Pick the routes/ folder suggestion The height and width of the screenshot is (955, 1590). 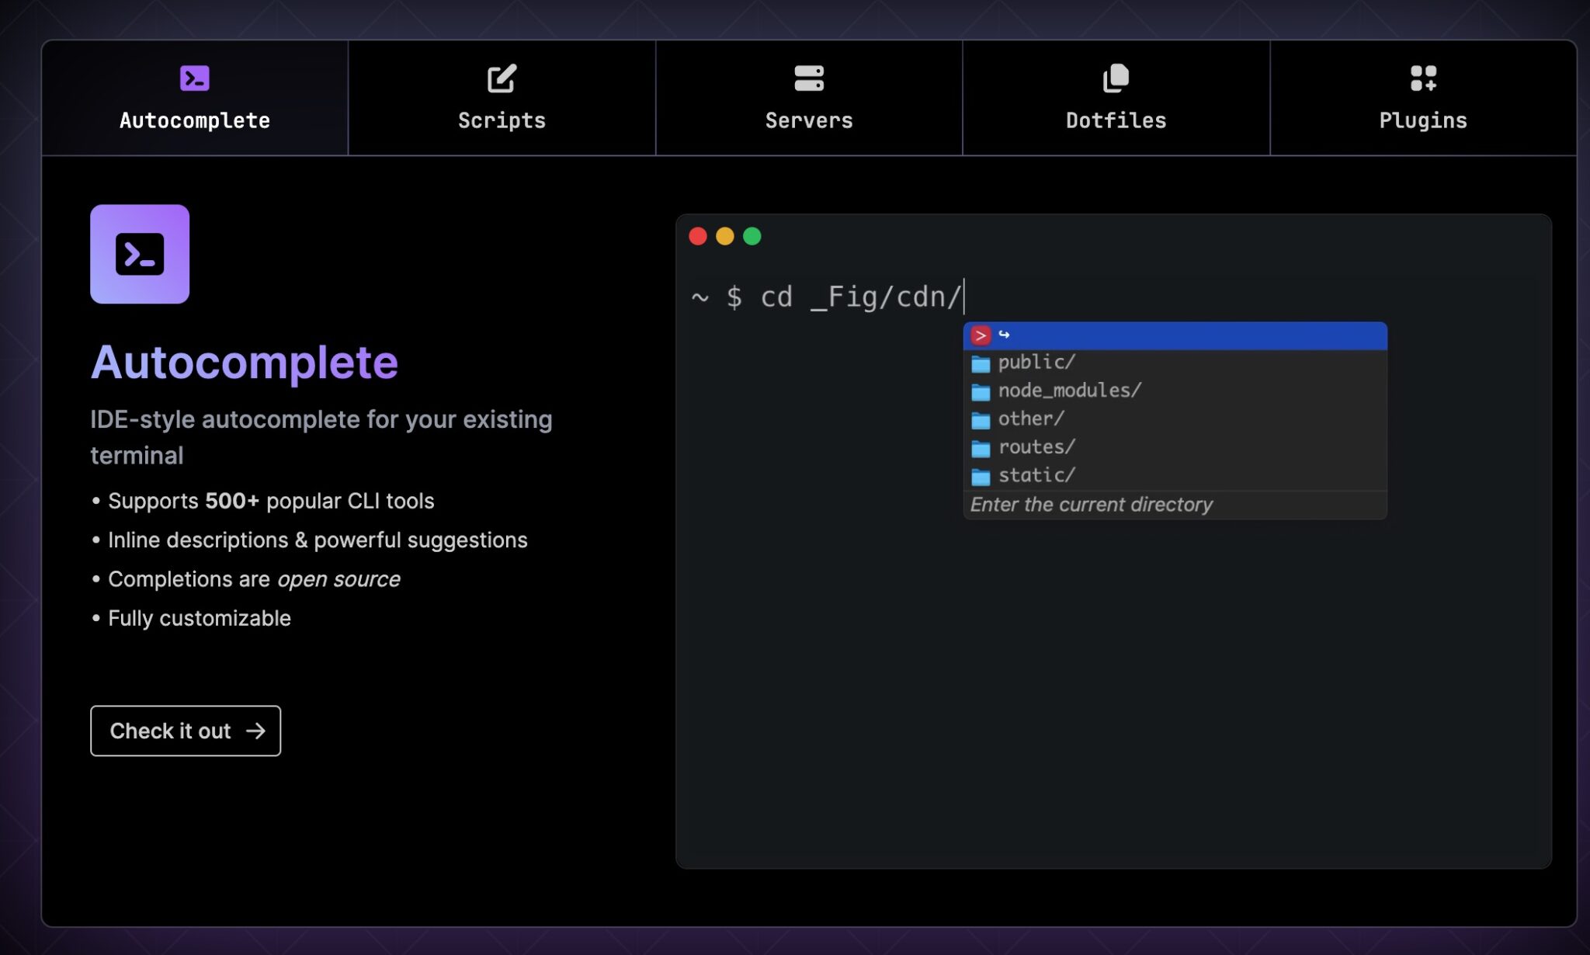(x=1036, y=447)
